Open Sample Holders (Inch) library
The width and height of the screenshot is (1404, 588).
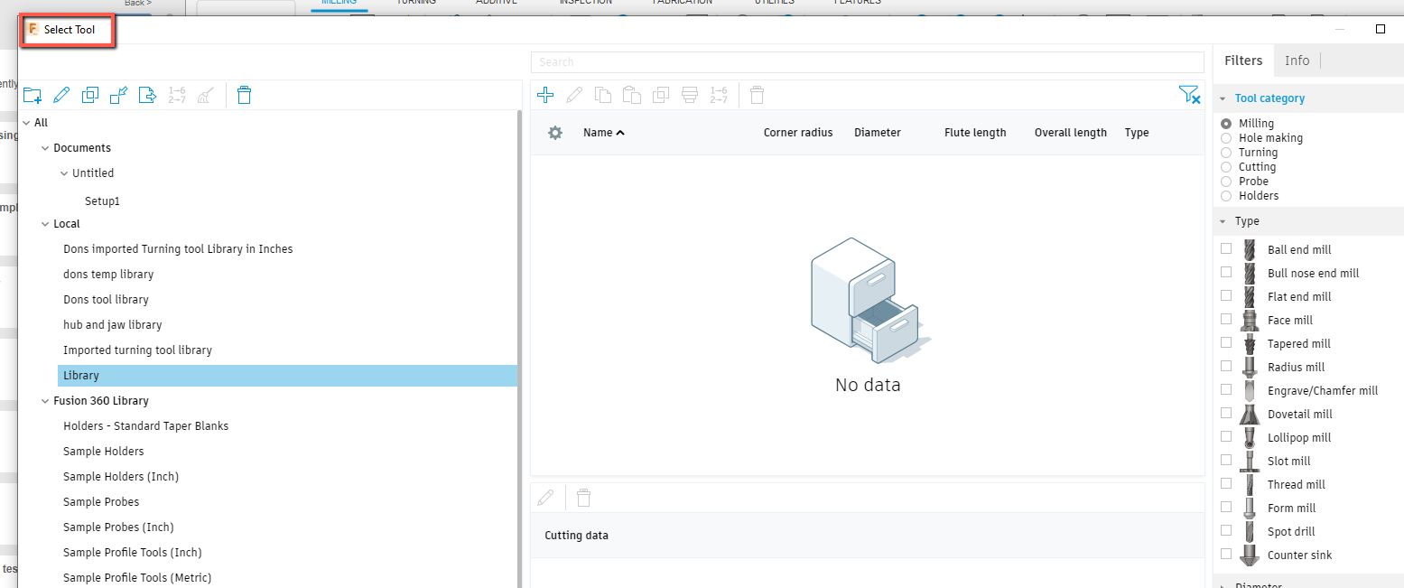pyautogui.click(x=121, y=477)
